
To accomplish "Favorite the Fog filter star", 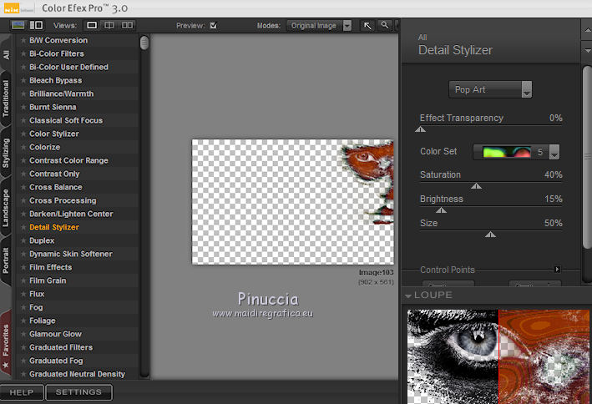I will click(x=23, y=307).
